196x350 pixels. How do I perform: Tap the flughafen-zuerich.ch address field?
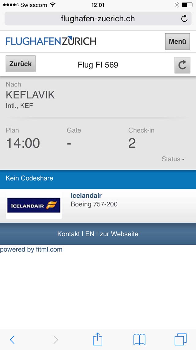[98, 18]
